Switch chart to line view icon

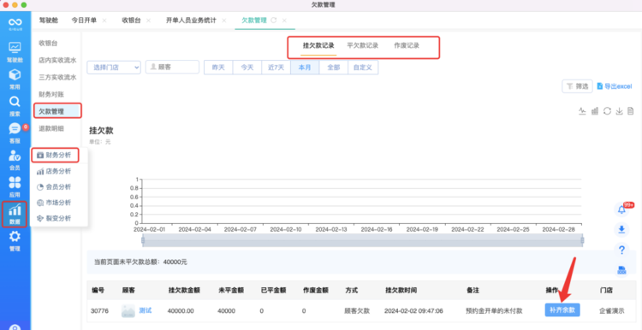click(582, 111)
